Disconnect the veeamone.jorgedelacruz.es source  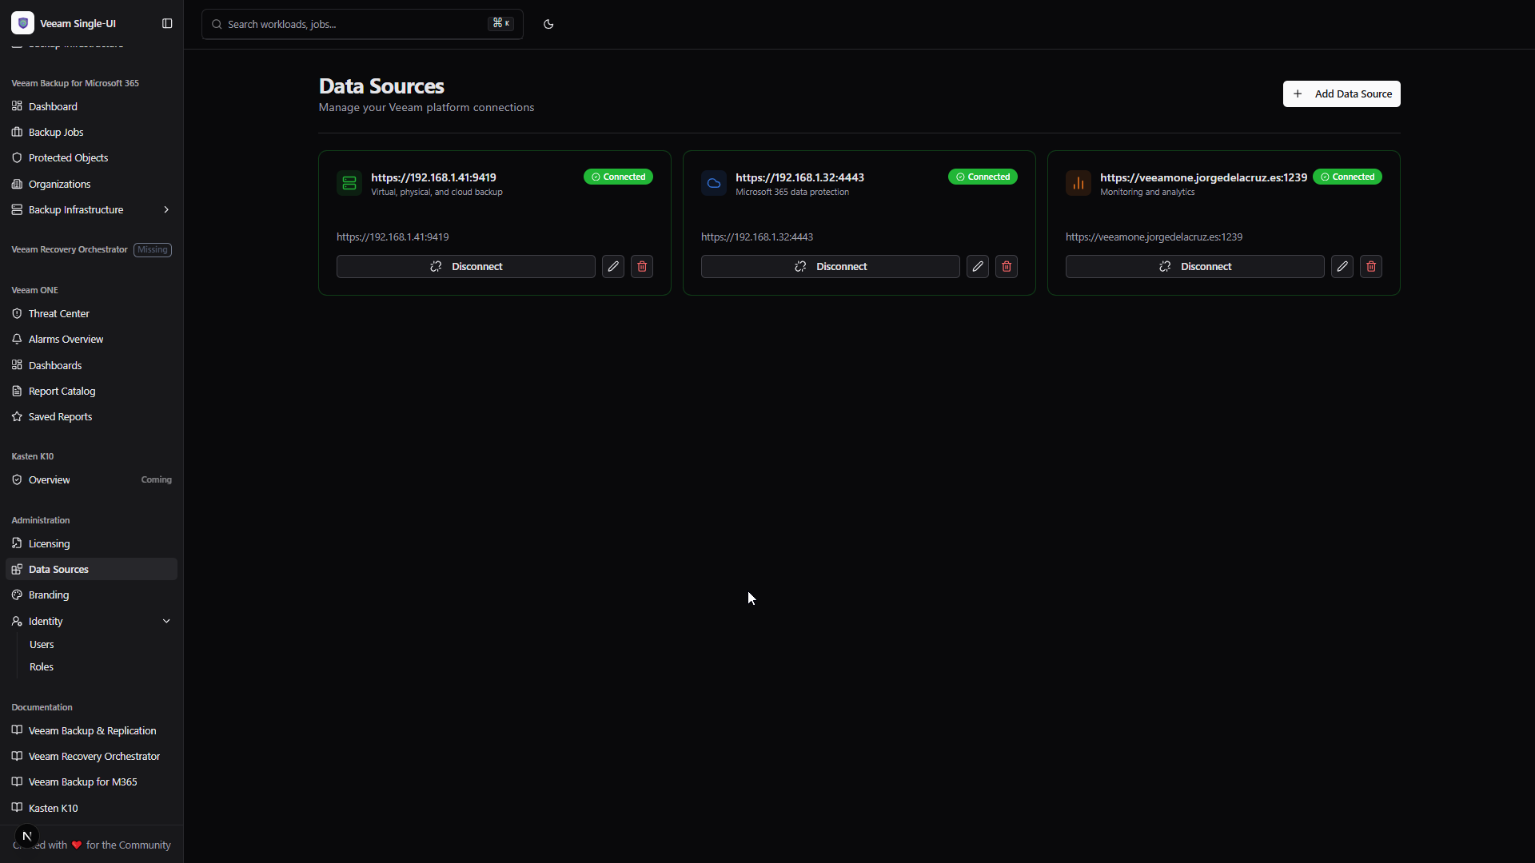(x=1194, y=267)
